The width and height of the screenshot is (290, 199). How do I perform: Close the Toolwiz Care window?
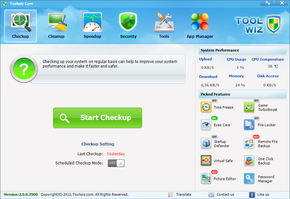click(x=282, y=3)
